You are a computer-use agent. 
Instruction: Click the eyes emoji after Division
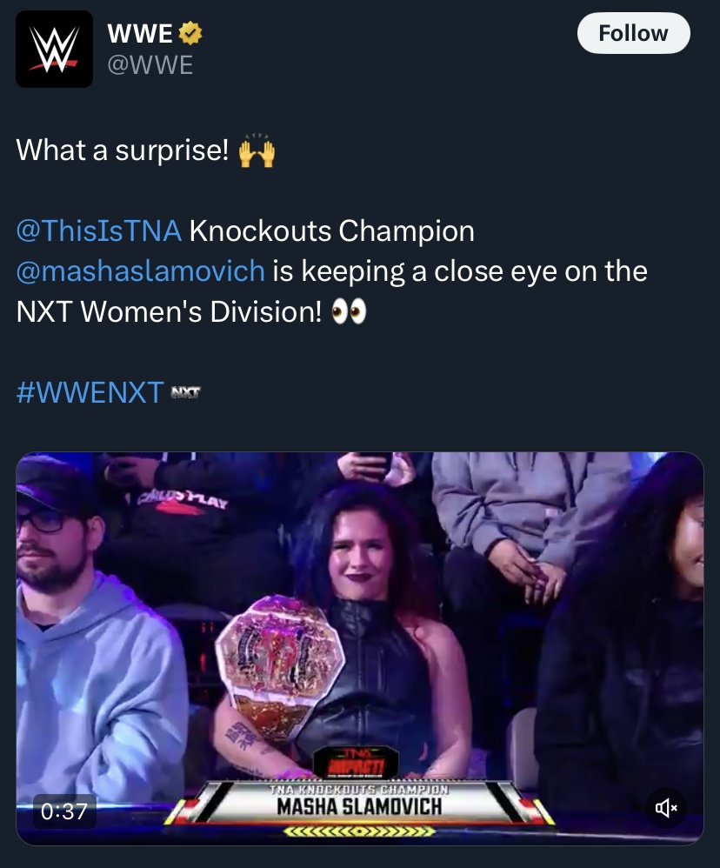click(349, 312)
